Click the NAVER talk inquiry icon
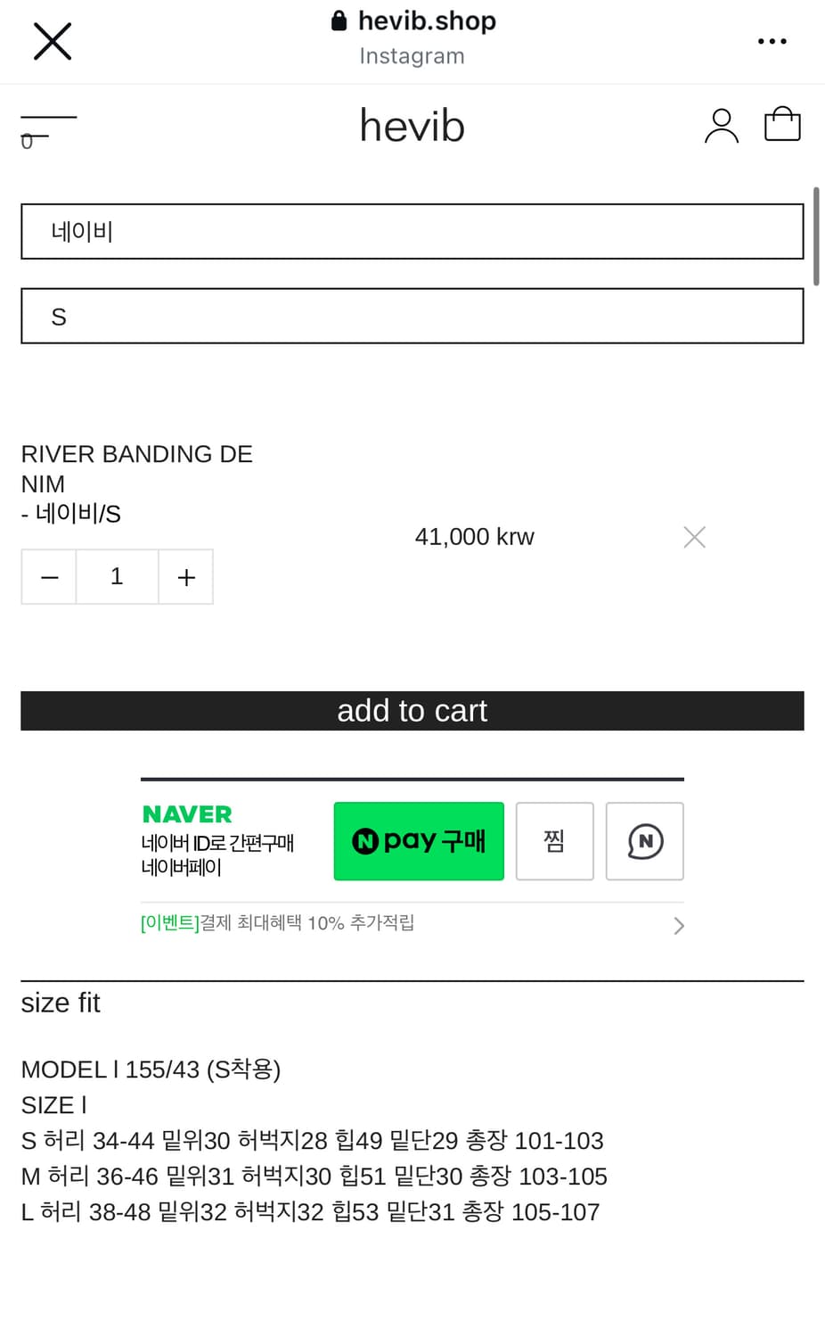 (644, 841)
